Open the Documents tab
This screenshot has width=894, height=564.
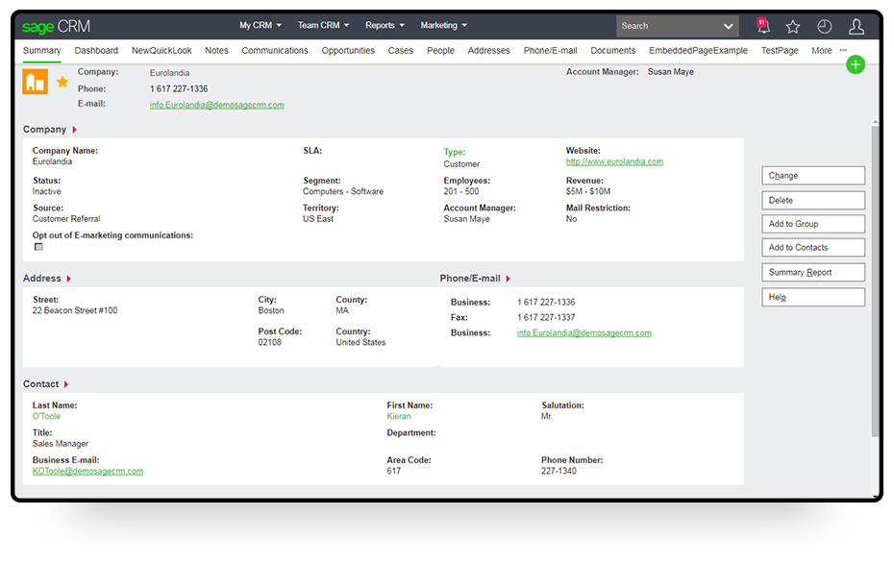[613, 50]
